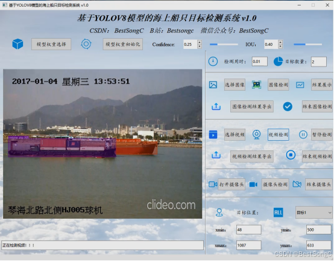Click the status bar reading 正在检测视频
The image size is (334, 261).
click(102, 245)
